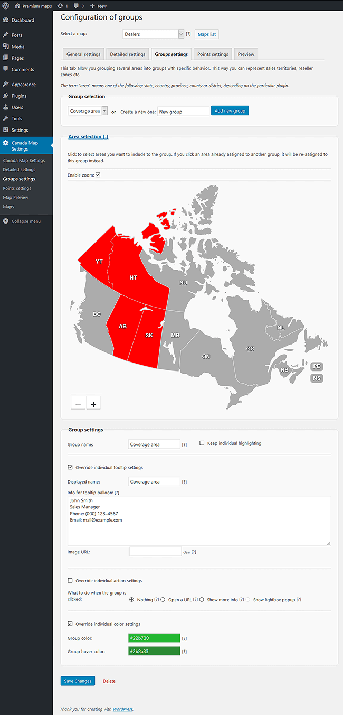Switch to the Detailed settings tab
Viewport: 343px width, 715px height.
pyautogui.click(x=127, y=54)
